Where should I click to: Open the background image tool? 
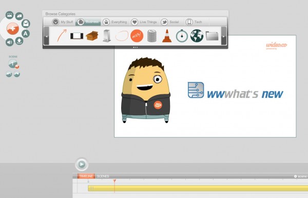click(9, 15)
